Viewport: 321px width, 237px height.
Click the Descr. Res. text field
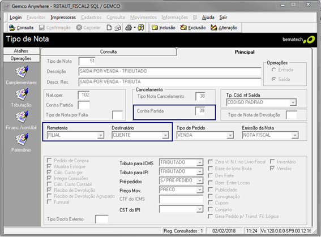170,82
